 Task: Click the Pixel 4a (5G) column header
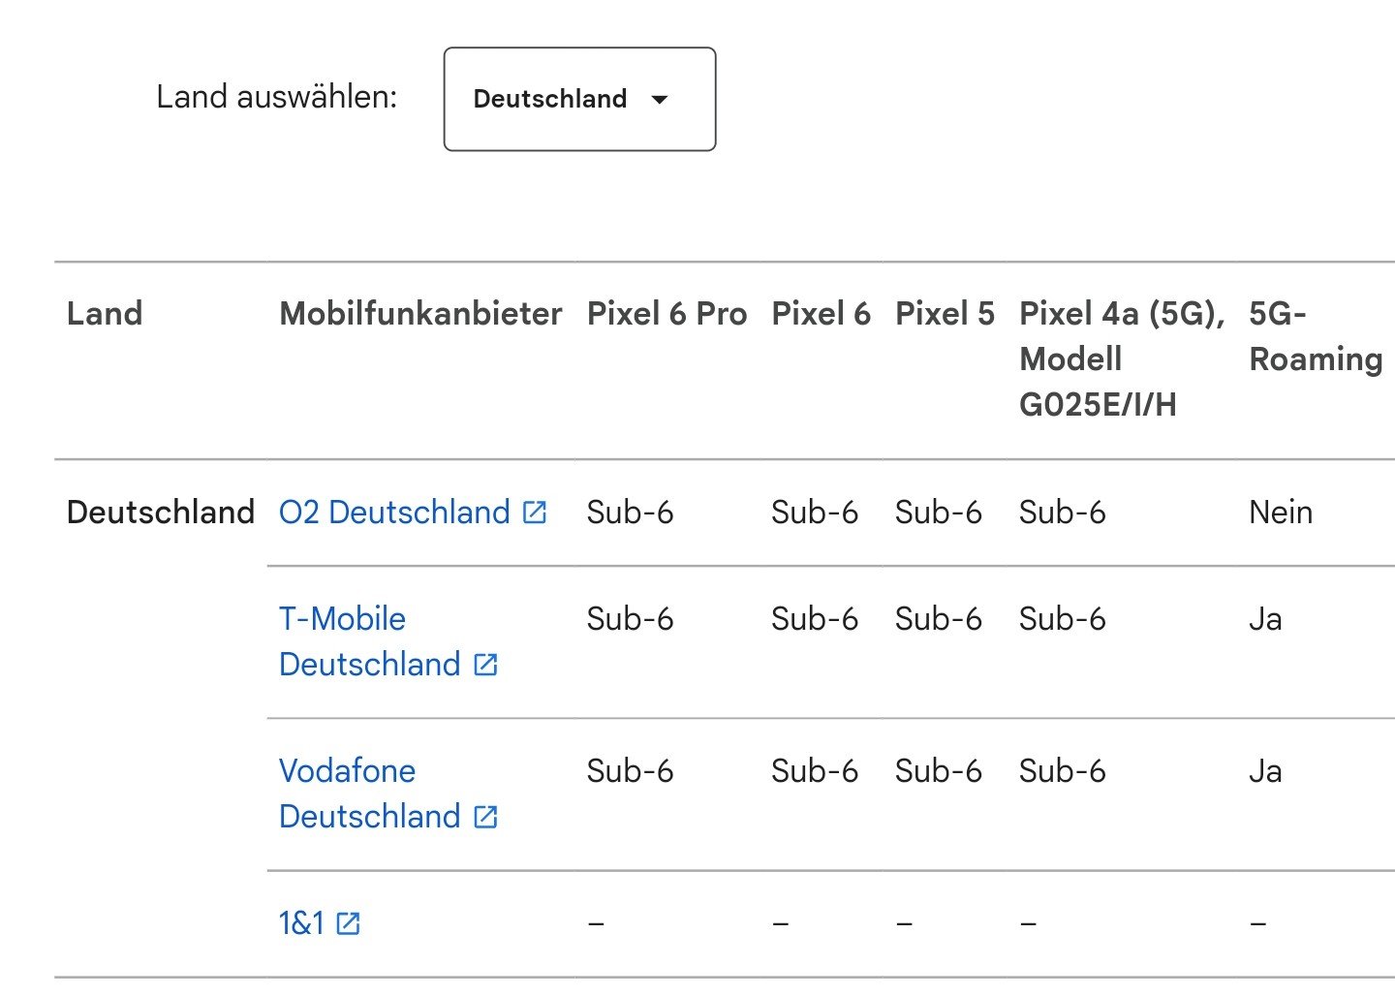pyautogui.click(x=1122, y=358)
